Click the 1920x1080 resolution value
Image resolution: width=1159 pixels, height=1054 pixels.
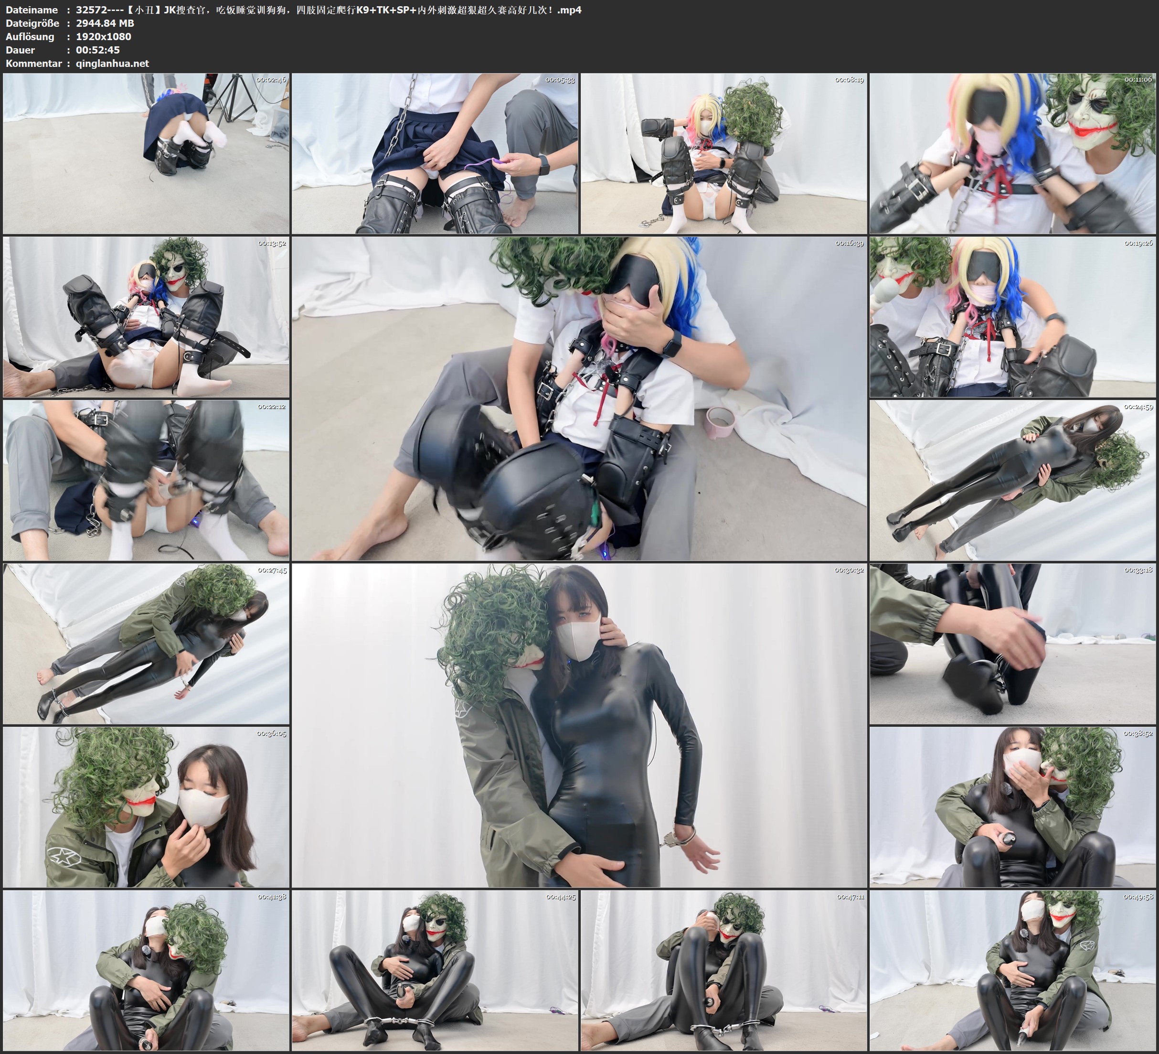[x=104, y=36]
